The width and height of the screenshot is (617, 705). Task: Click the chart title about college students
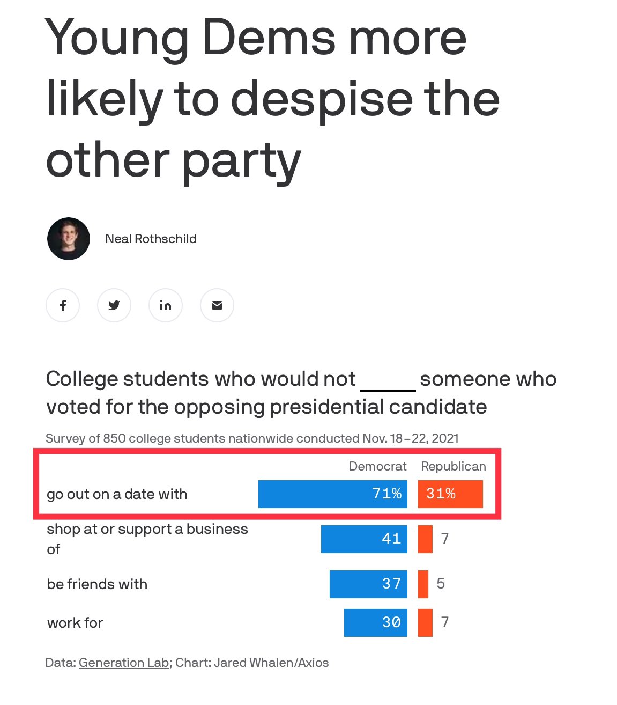point(301,393)
